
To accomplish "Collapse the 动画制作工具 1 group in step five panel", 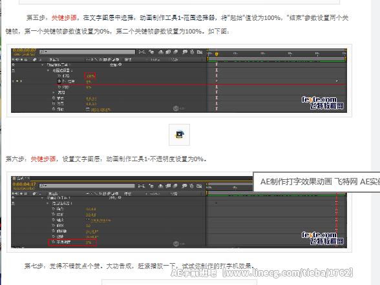I will [x=43, y=64].
